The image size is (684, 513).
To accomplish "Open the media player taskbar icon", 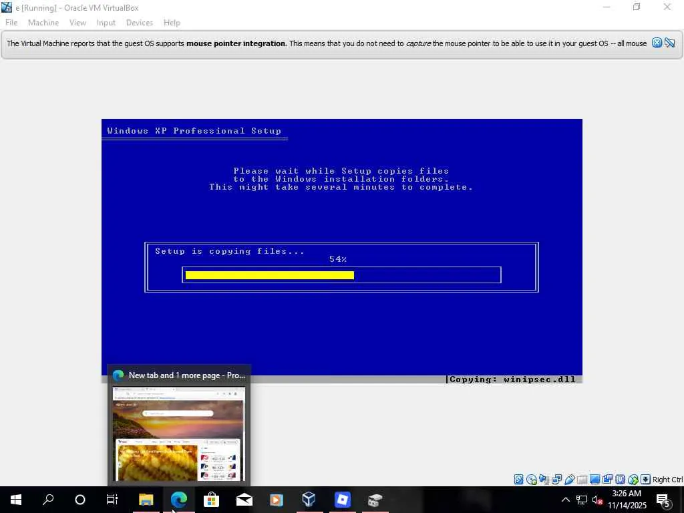I will 277,500.
